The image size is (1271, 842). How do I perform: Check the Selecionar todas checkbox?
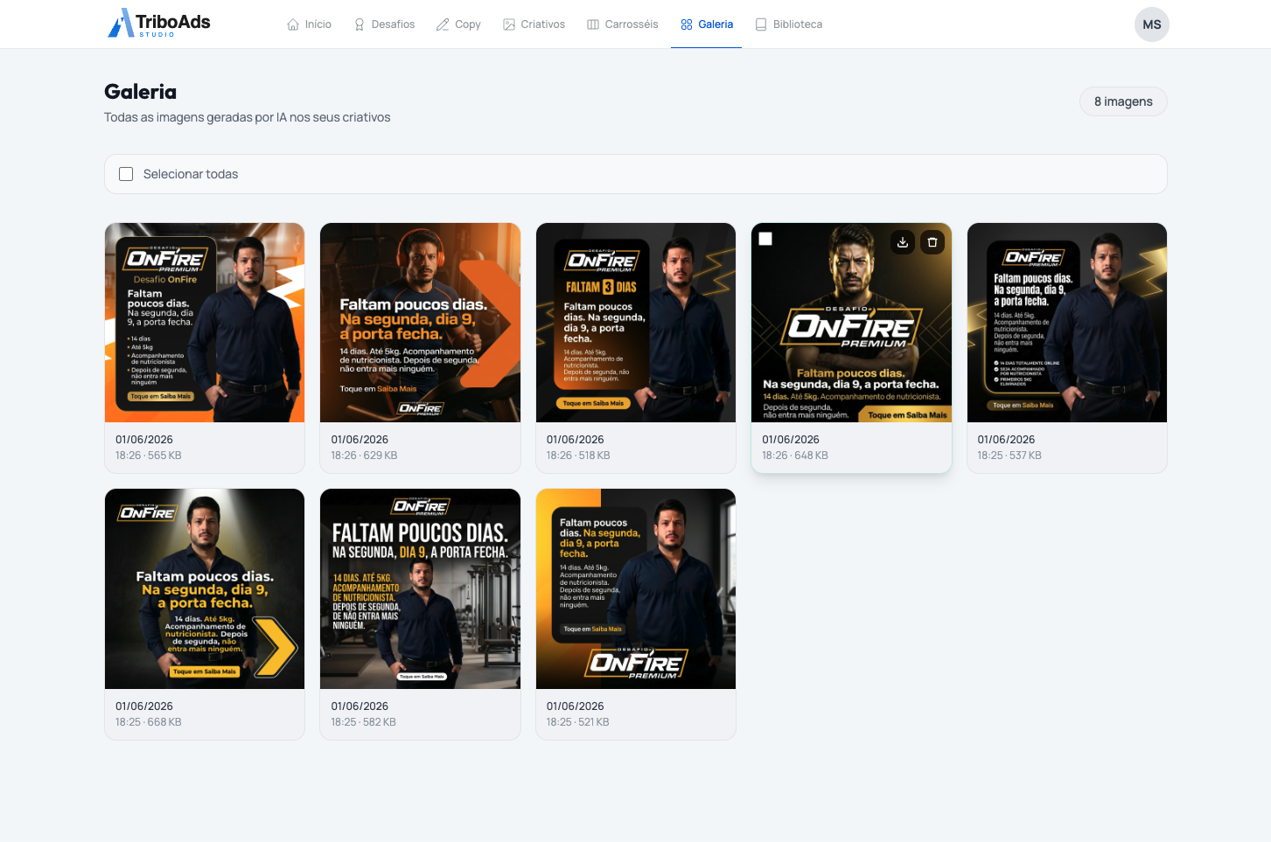click(126, 174)
